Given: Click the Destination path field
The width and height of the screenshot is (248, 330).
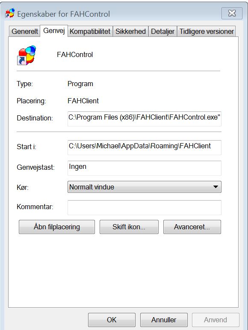Looking at the screenshot, I should pyautogui.click(x=145, y=119).
